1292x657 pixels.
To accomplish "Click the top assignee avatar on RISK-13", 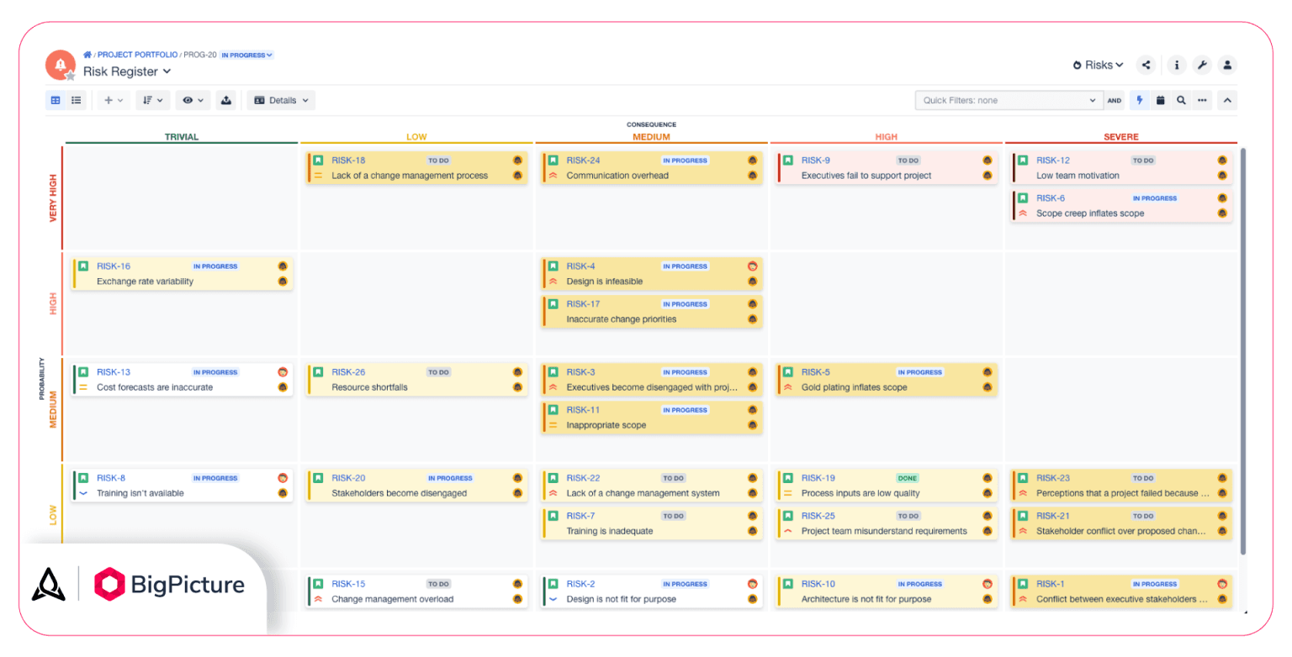I will click(283, 372).
